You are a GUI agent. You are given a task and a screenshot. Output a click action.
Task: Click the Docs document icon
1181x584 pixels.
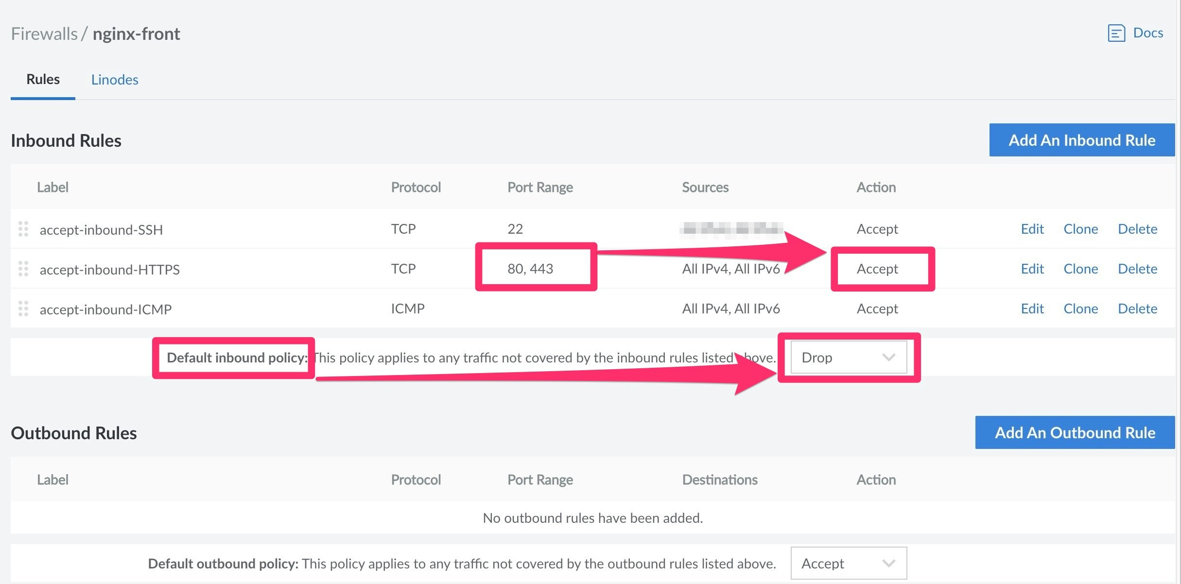(x=1116, y=33)
